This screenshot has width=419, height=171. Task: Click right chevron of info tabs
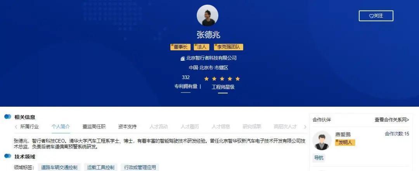[305, 127]
